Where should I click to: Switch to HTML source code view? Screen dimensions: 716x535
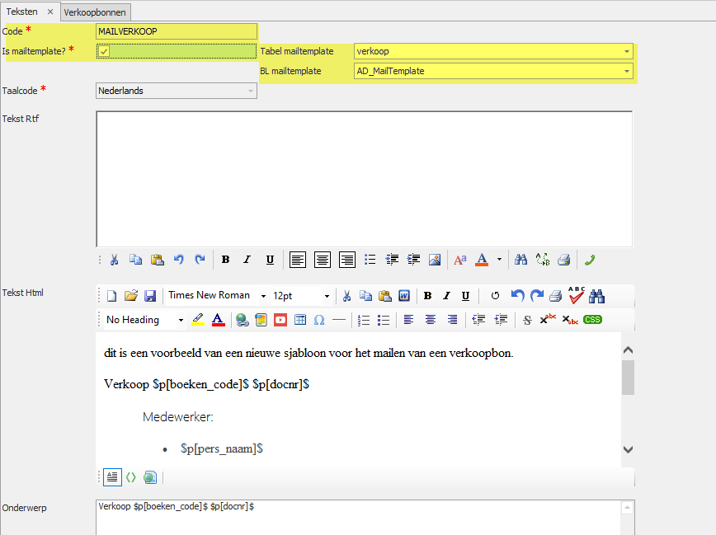pyautogui.click(x=130, y=476)
